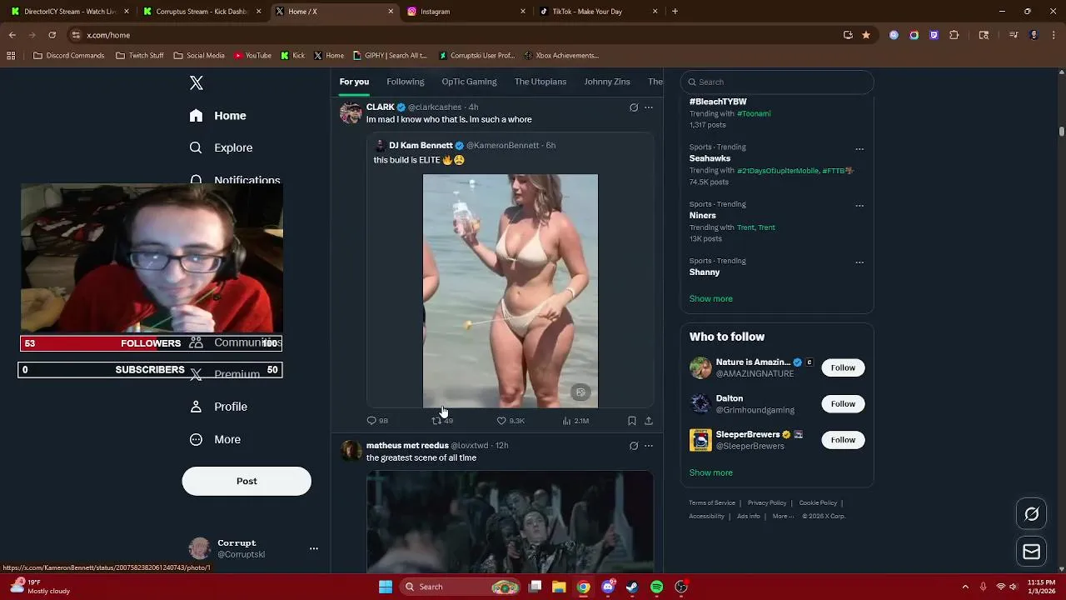The image size is (1066, 600).
Task: Open Corrupt account menu ellipsis
Action: pyautogui.click(x=314, y=548)
